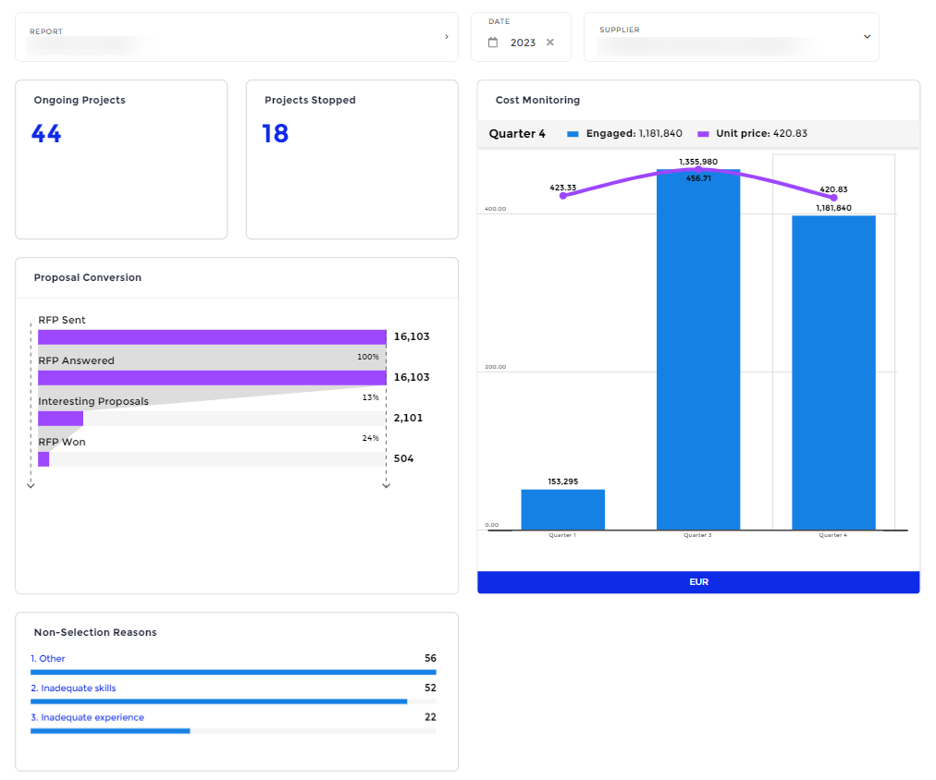
Task: Open the Other non-selection reason
Action: 52,659
